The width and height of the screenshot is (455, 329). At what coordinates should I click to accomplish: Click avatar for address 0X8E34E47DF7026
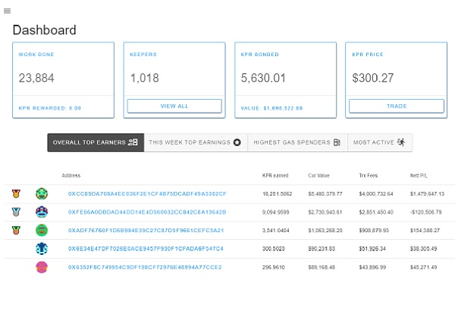pyautogui.click(x=42, y=249)
